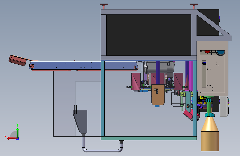Select the left red lifting bolt on top of the frame
Viewport: 240px width, 156px height.
point(104,6)
